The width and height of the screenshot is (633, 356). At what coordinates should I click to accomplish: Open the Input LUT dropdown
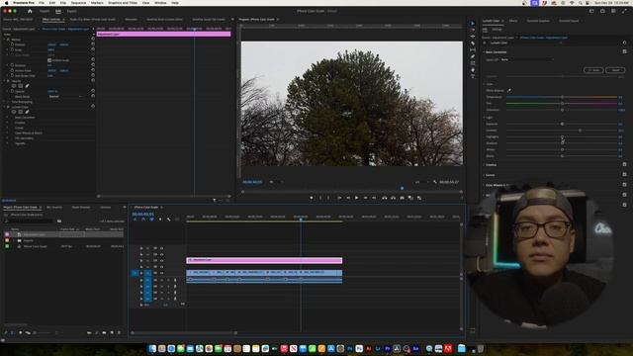[x=526, y=59]
